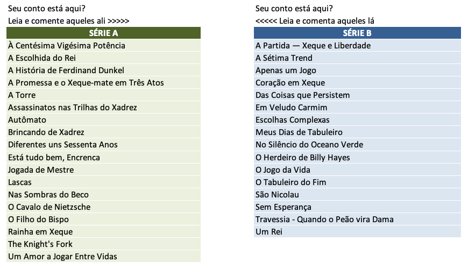468x269 pixels.
Task: Select the "Autômato" story row
Action: (x=27, y=120)
